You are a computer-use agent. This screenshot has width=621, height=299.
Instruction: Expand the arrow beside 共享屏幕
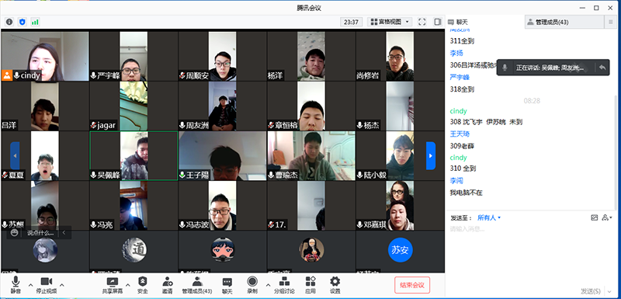tap(127, 285)
